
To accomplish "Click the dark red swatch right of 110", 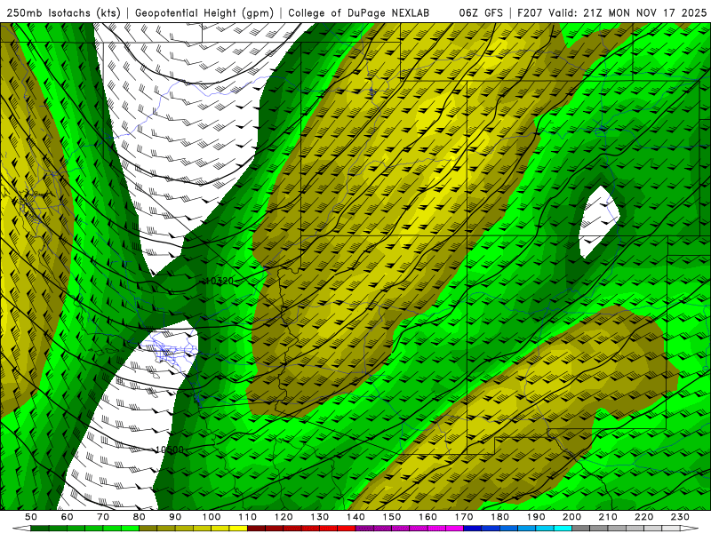I will point(257,529).
